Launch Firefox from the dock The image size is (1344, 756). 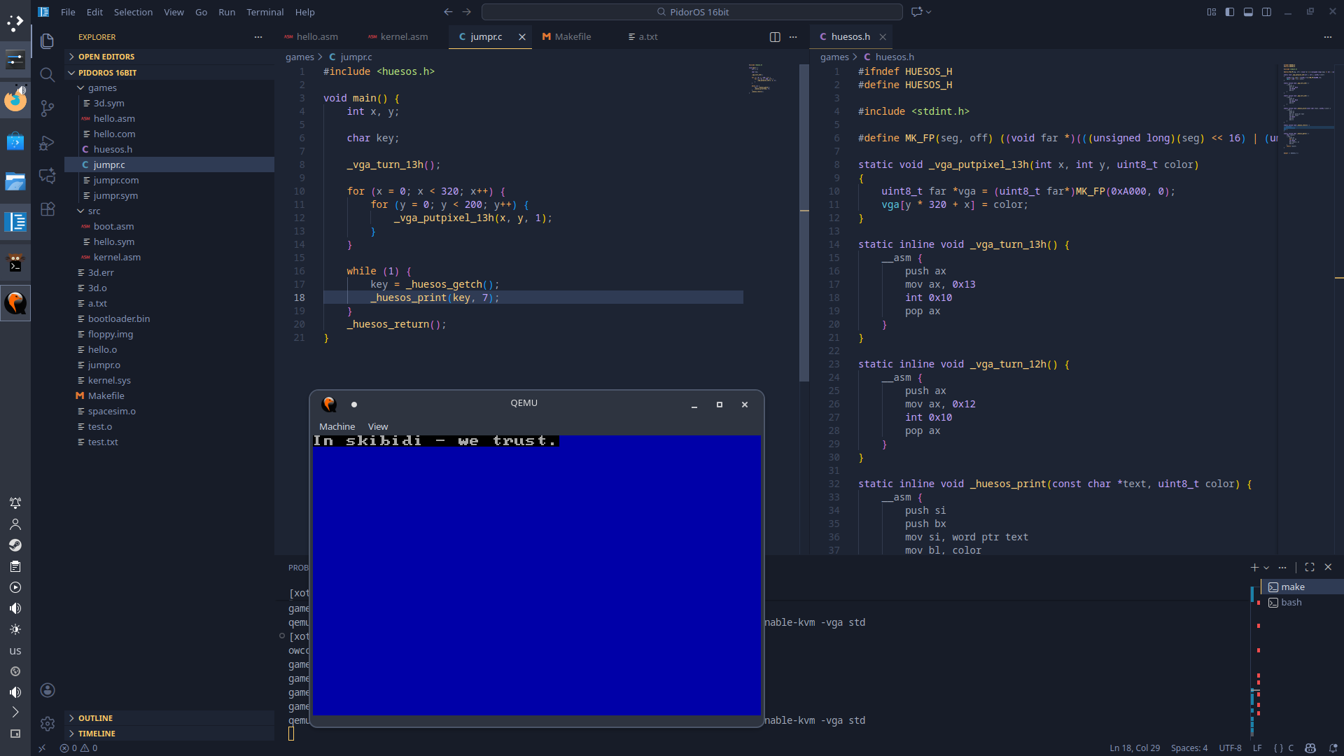15,100
